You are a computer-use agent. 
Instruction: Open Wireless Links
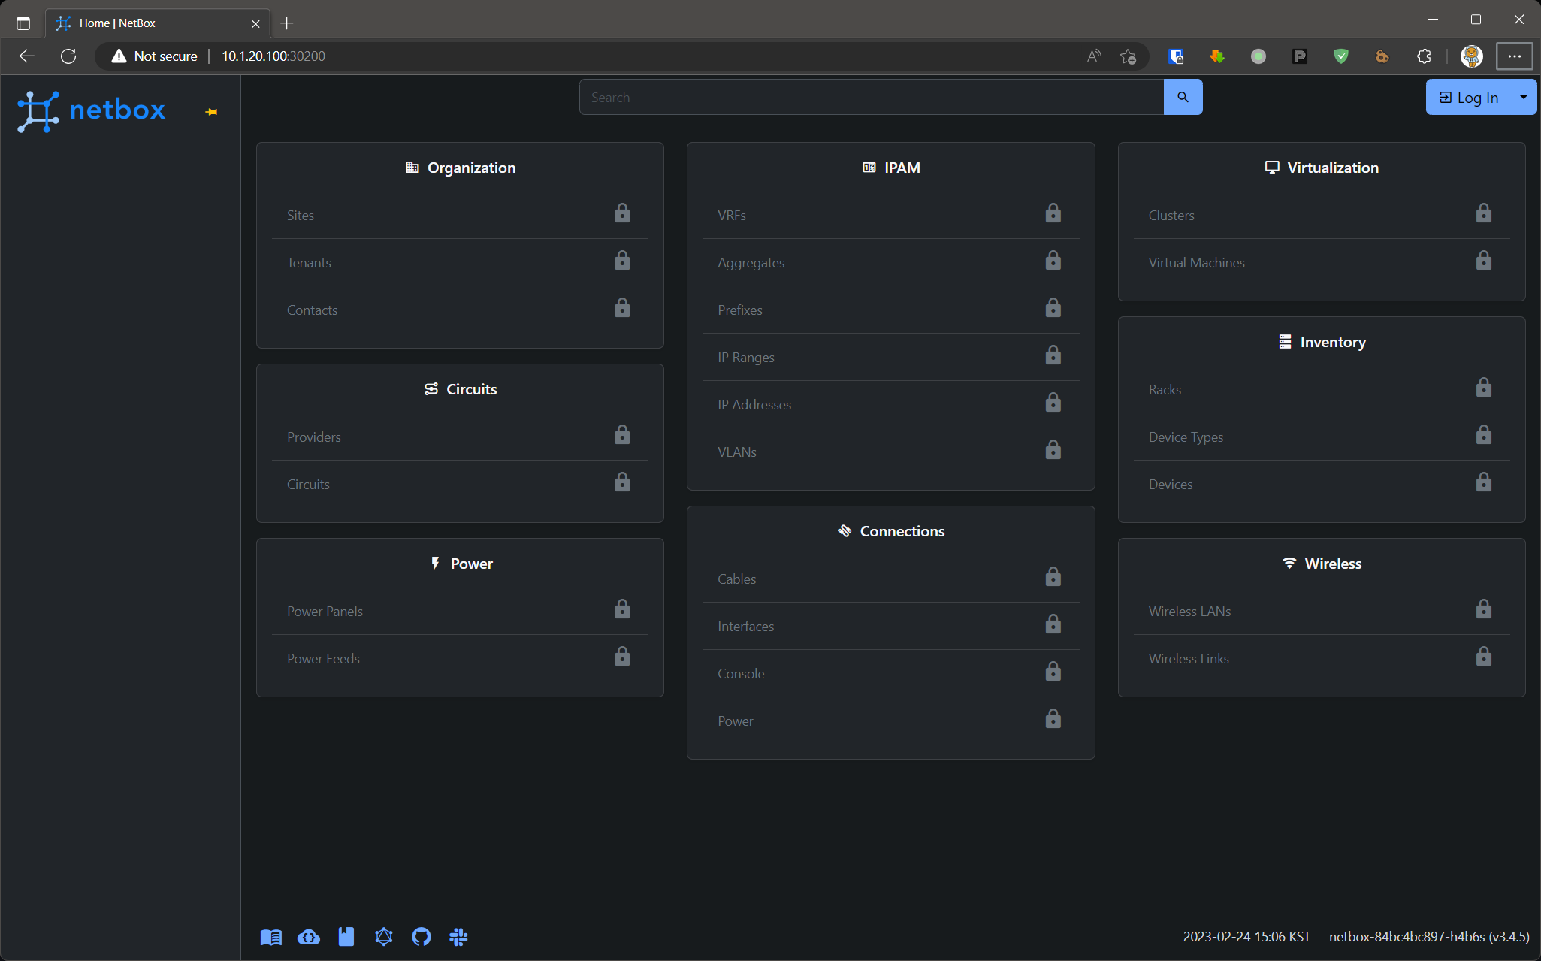click(1189, 658)
